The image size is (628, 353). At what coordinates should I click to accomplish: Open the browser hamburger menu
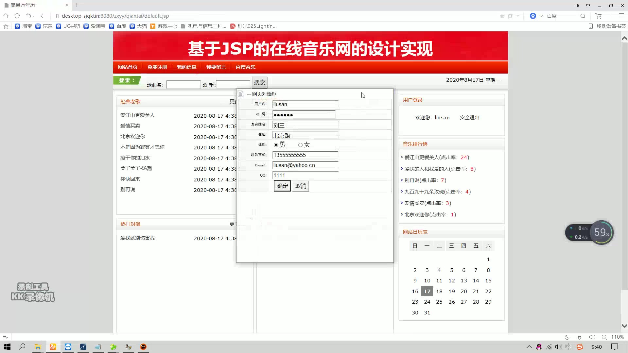(621, 16)
